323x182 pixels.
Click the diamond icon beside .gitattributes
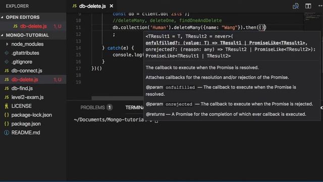pyautogui.click(x=7, y=53)
